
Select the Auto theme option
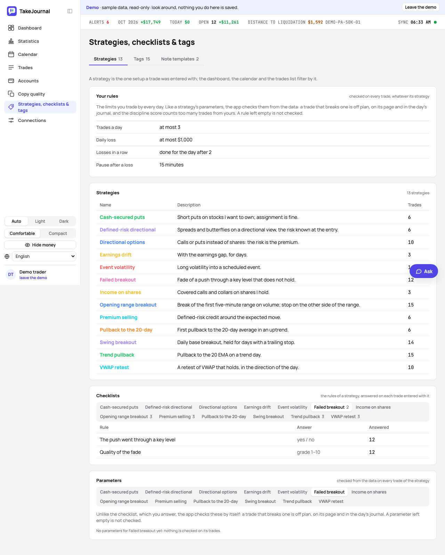click(x=16, y=221)
